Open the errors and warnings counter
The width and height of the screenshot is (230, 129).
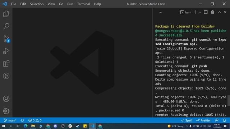click(x=35, y=120)
